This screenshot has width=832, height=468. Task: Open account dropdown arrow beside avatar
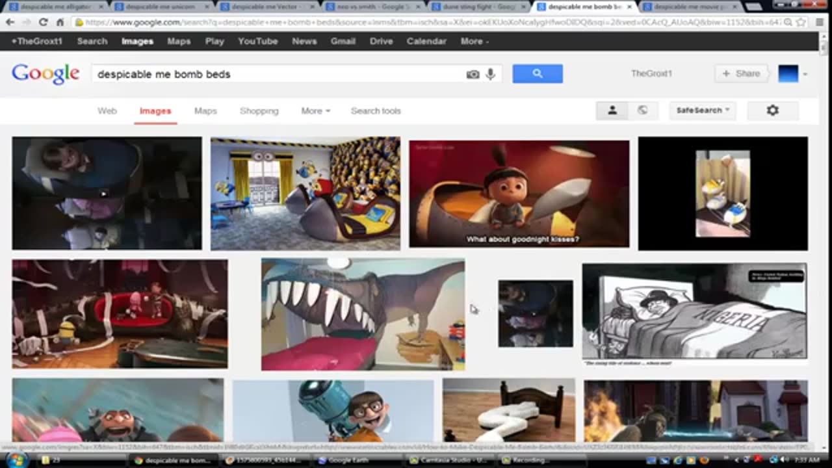click(x=805, y=74)
